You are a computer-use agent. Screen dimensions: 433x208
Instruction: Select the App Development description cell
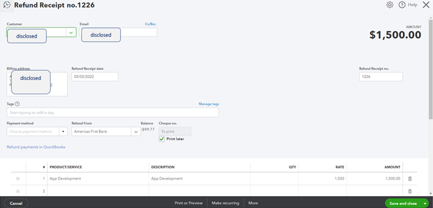click(x=199, y=179)
